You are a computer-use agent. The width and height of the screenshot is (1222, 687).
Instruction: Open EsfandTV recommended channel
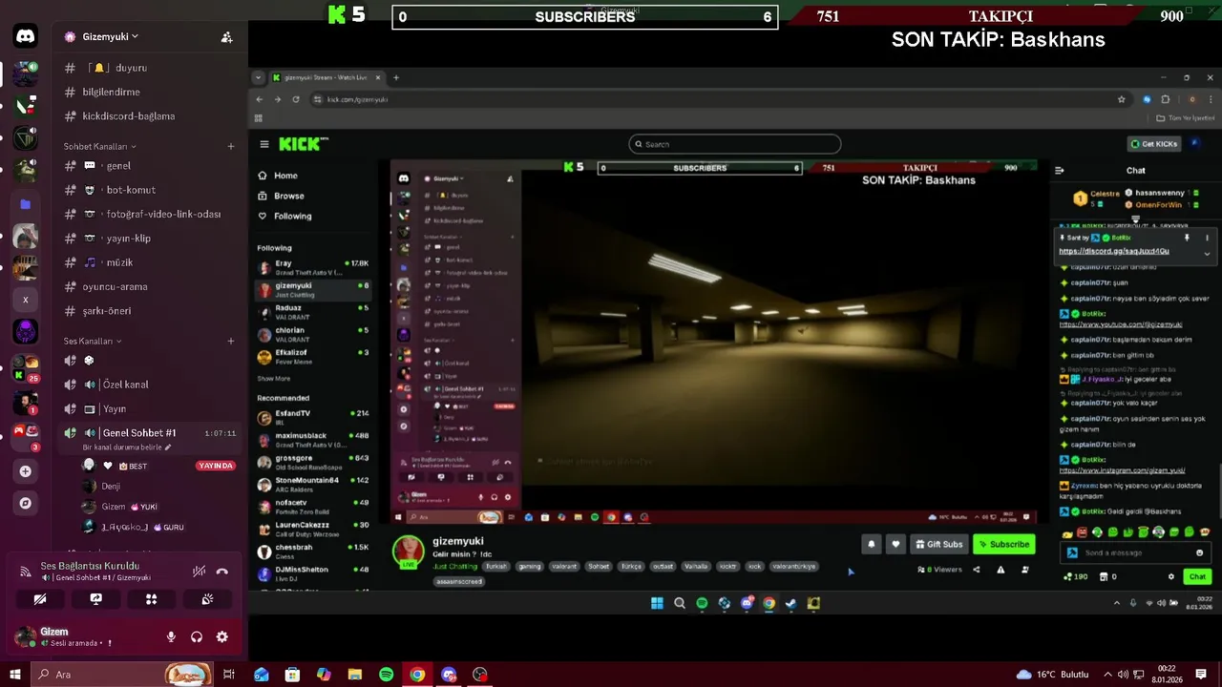coord(314,417)
